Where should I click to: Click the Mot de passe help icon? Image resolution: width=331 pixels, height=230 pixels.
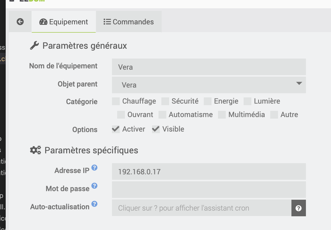(x=94, y=186)
